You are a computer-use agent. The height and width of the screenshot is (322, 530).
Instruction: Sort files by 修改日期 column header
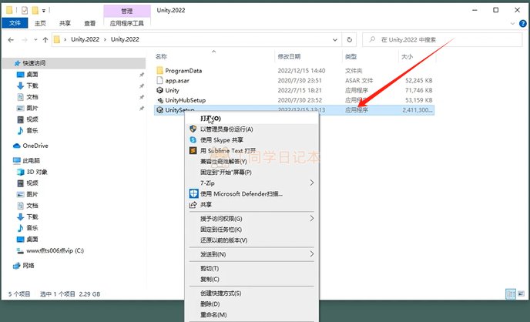[289, 56]
